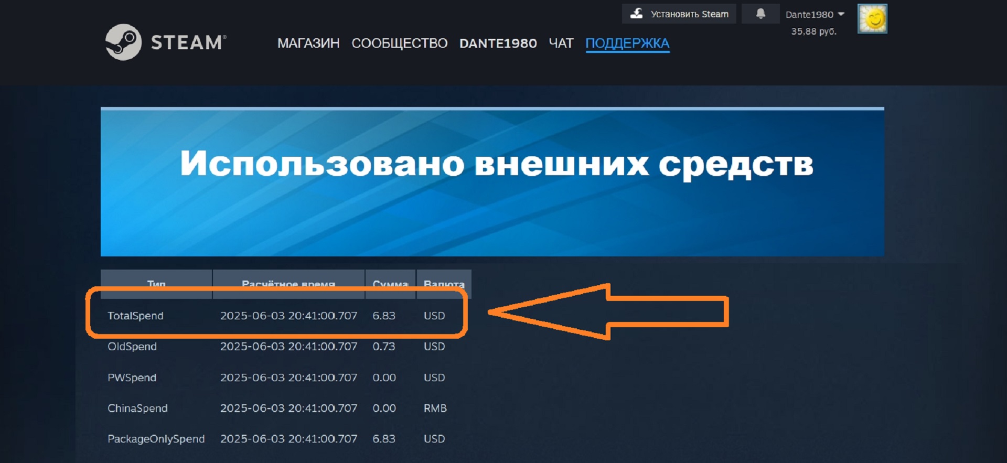Open the DANTE1980 profile menu
Screen dimensions: 1007x463
pos(498,43)
